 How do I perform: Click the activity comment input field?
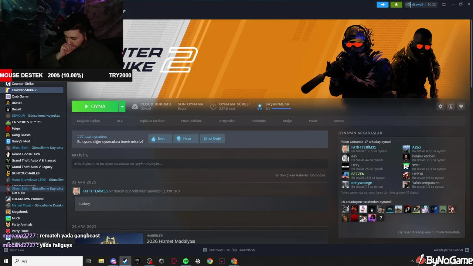200,164
